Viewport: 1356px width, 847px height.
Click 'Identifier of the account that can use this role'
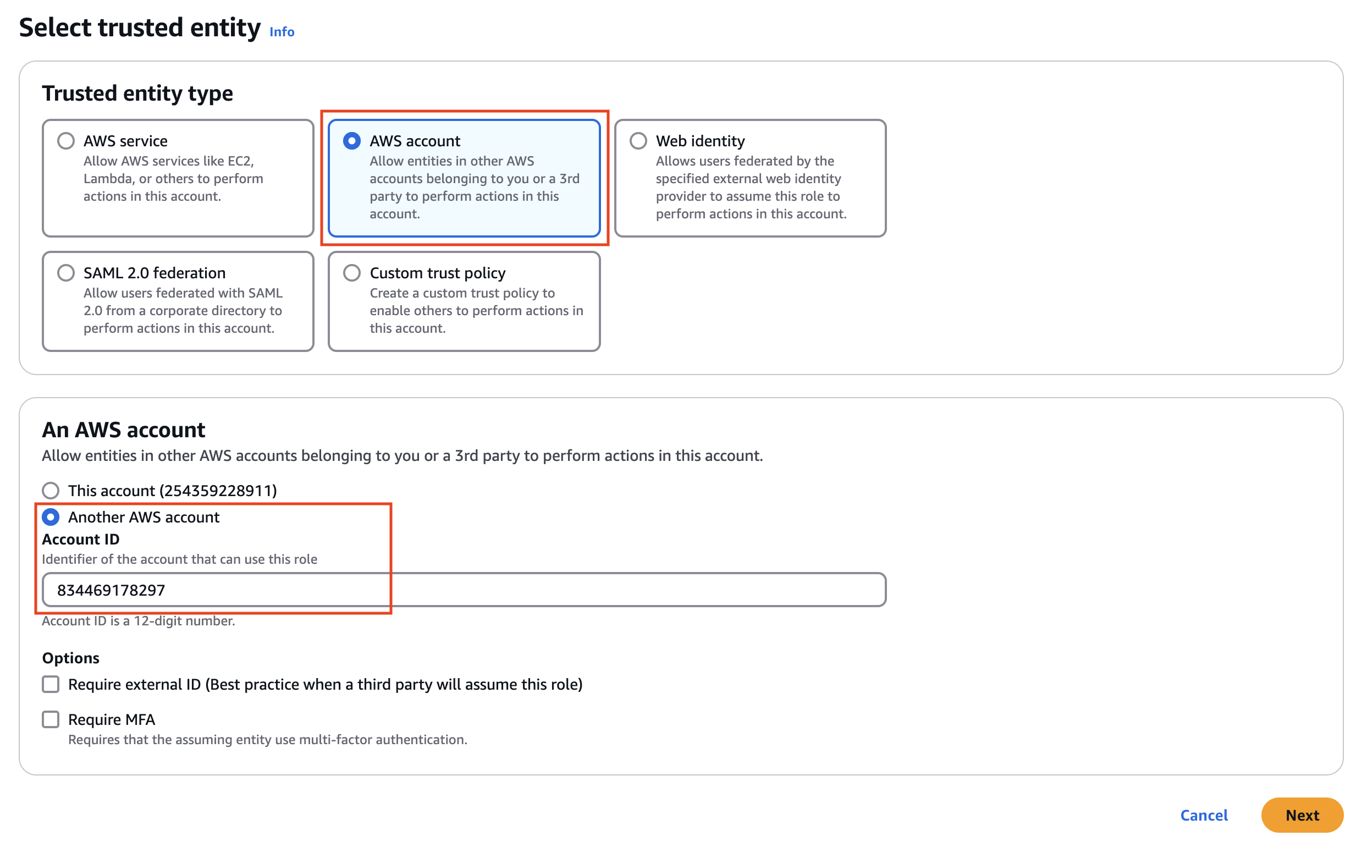pyautogui.click(x=179, y=559)
